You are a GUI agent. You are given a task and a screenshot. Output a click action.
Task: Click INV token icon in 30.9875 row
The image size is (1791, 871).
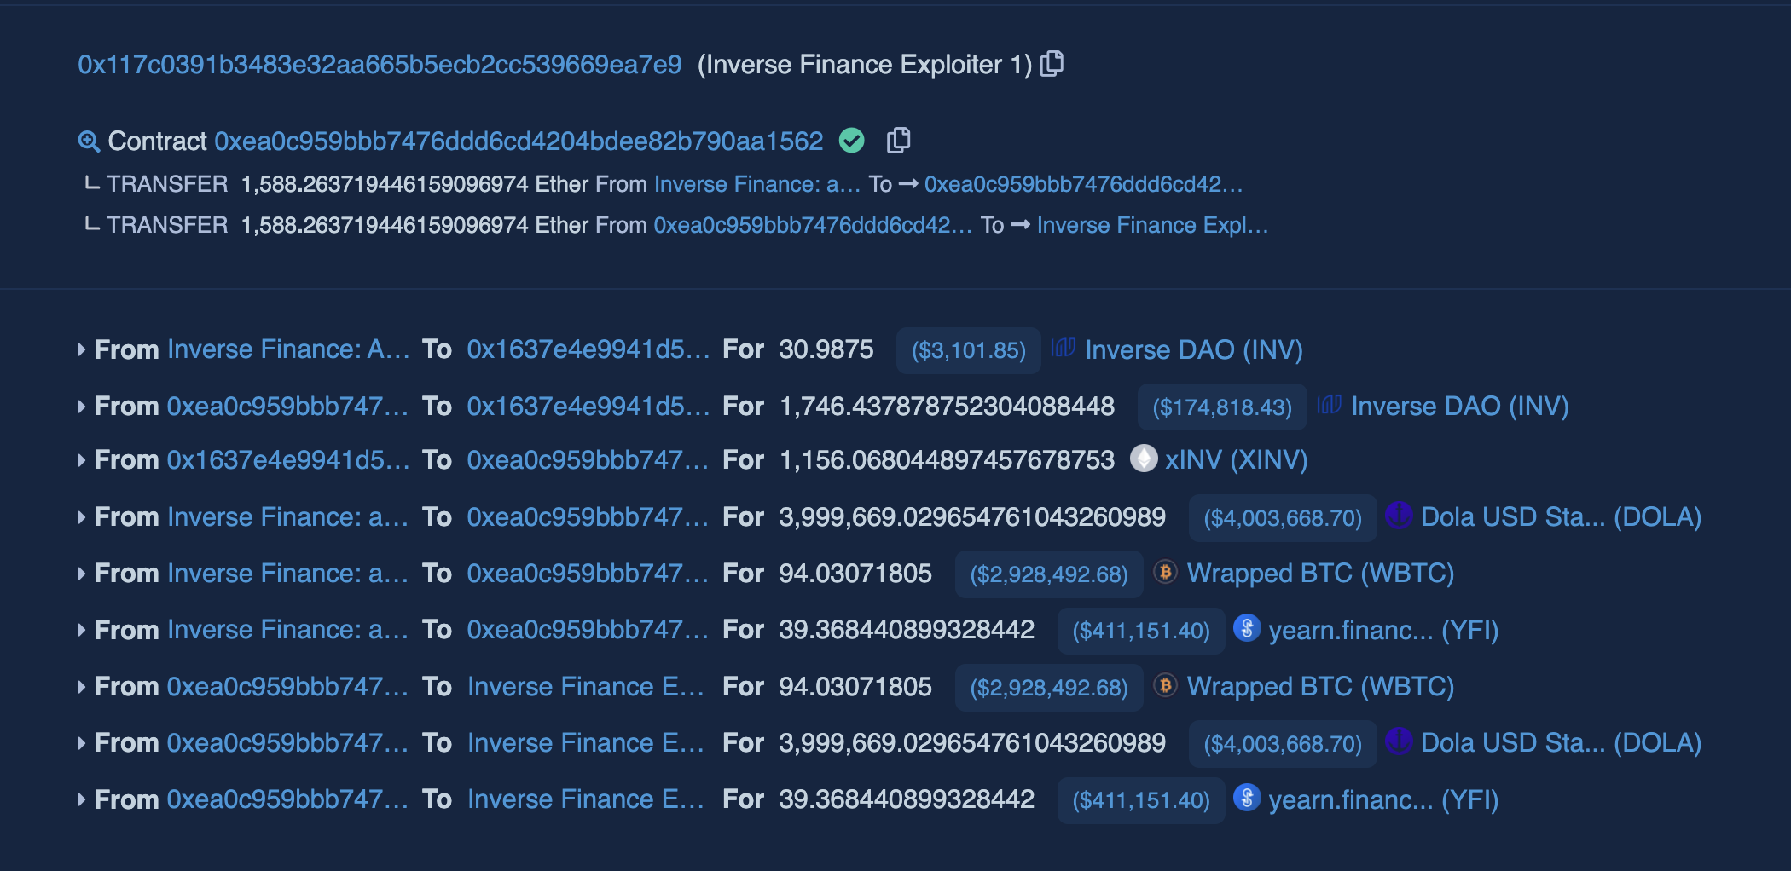[1064, 348]
